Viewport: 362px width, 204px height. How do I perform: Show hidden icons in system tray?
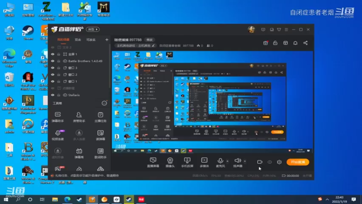[327, 199]
